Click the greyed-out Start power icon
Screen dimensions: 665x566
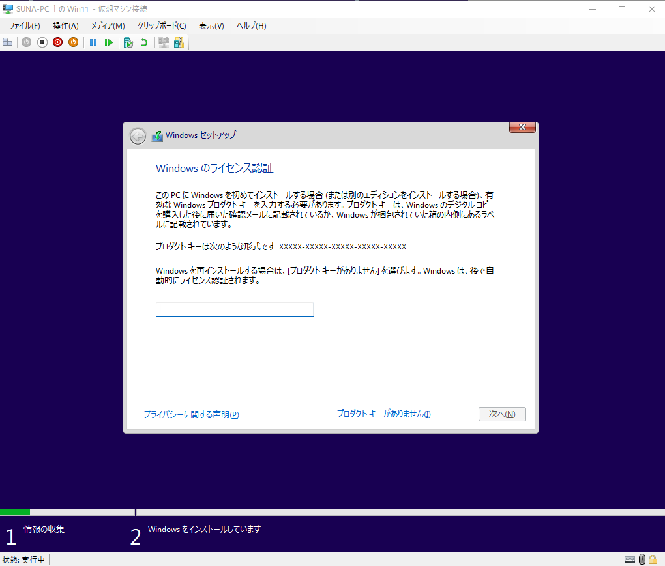click(x=26, y=42)
